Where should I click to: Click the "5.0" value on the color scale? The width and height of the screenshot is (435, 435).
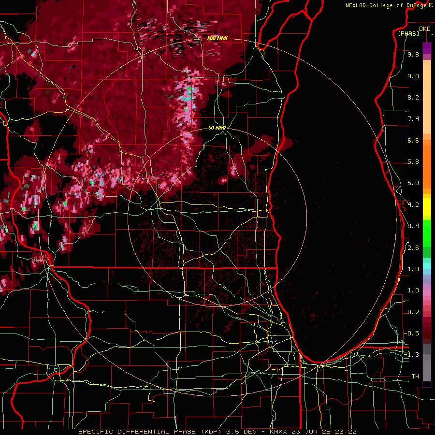(413, 183)
